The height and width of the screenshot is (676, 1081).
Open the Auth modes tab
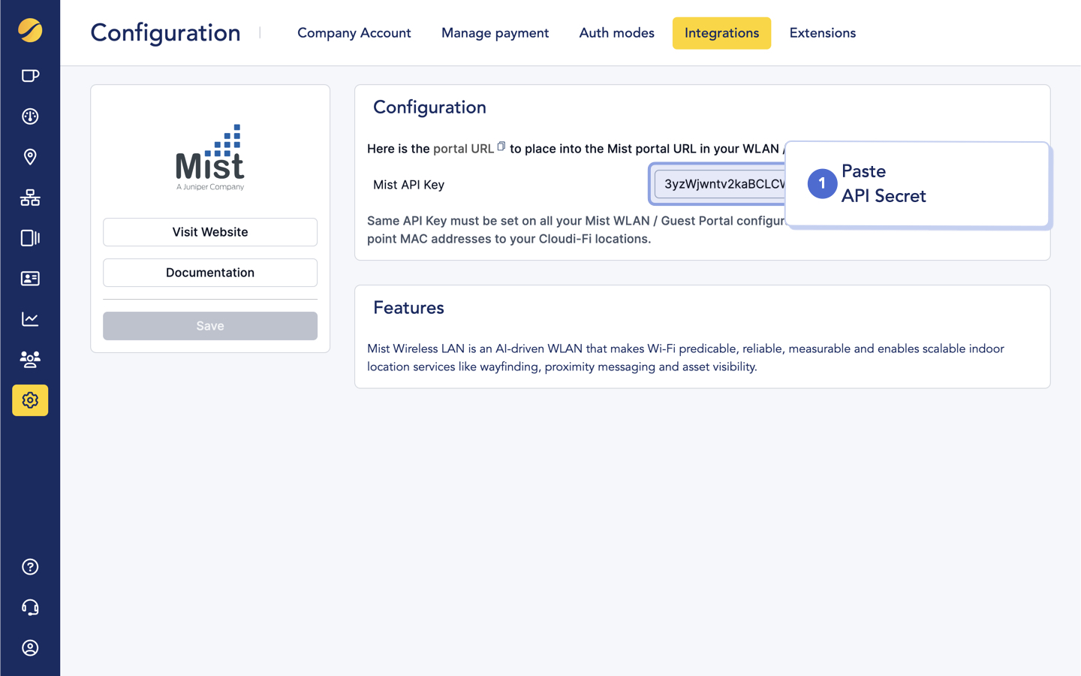click(x=616, y=33)
